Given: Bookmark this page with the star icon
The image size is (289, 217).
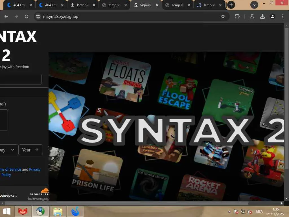Looking at the screenshot, I should (x=223, y=16).
